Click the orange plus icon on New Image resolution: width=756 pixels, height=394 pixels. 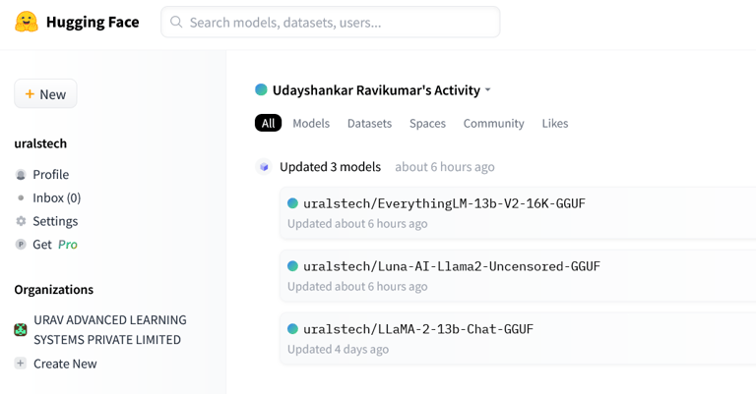pos(30,93)
